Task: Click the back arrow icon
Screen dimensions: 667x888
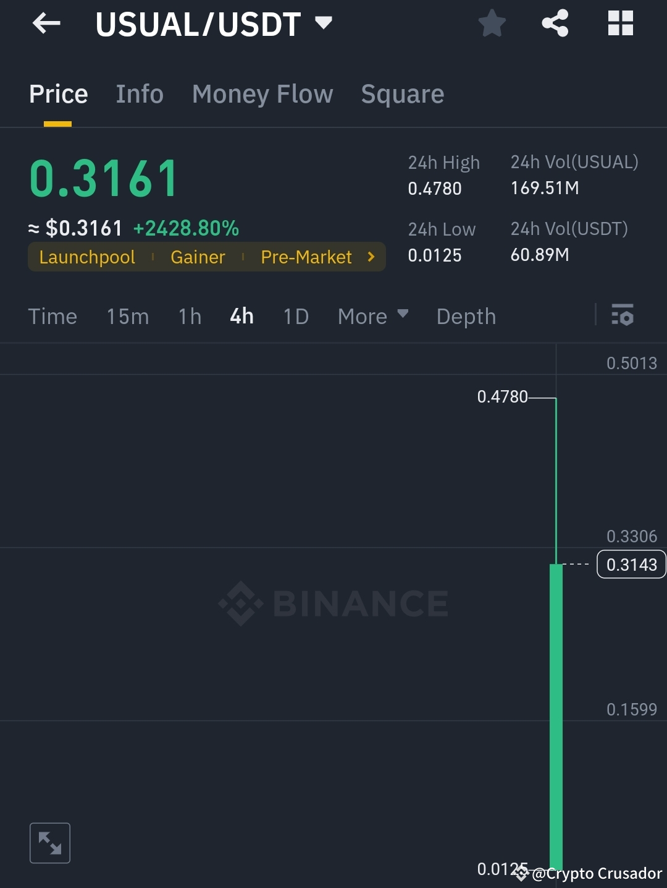Action: (x=46, y=23)
